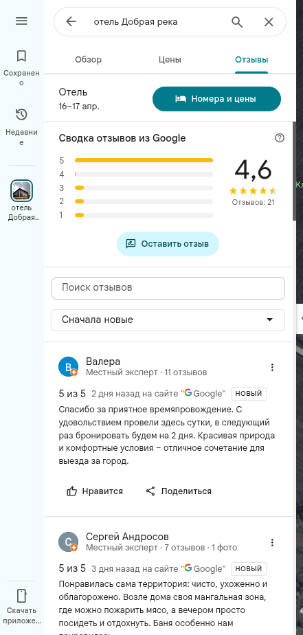Click the Отзывов: 21 count
This screenshot has width=303, height=635.
point(253,202)
